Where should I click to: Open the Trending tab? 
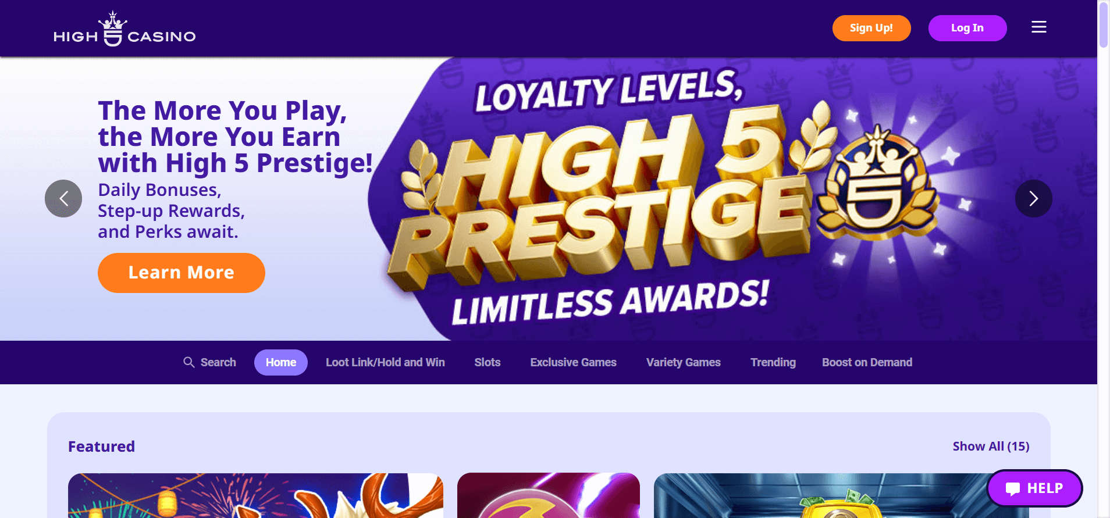773,362
